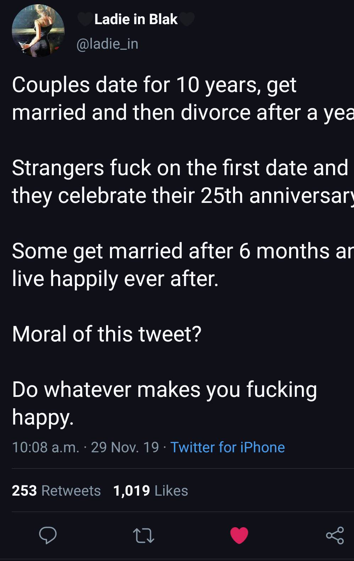Image resolution: width=354 pixels, height=561 pixels.
Task: Click the Moral of this tweet? line
Action: 106,334
